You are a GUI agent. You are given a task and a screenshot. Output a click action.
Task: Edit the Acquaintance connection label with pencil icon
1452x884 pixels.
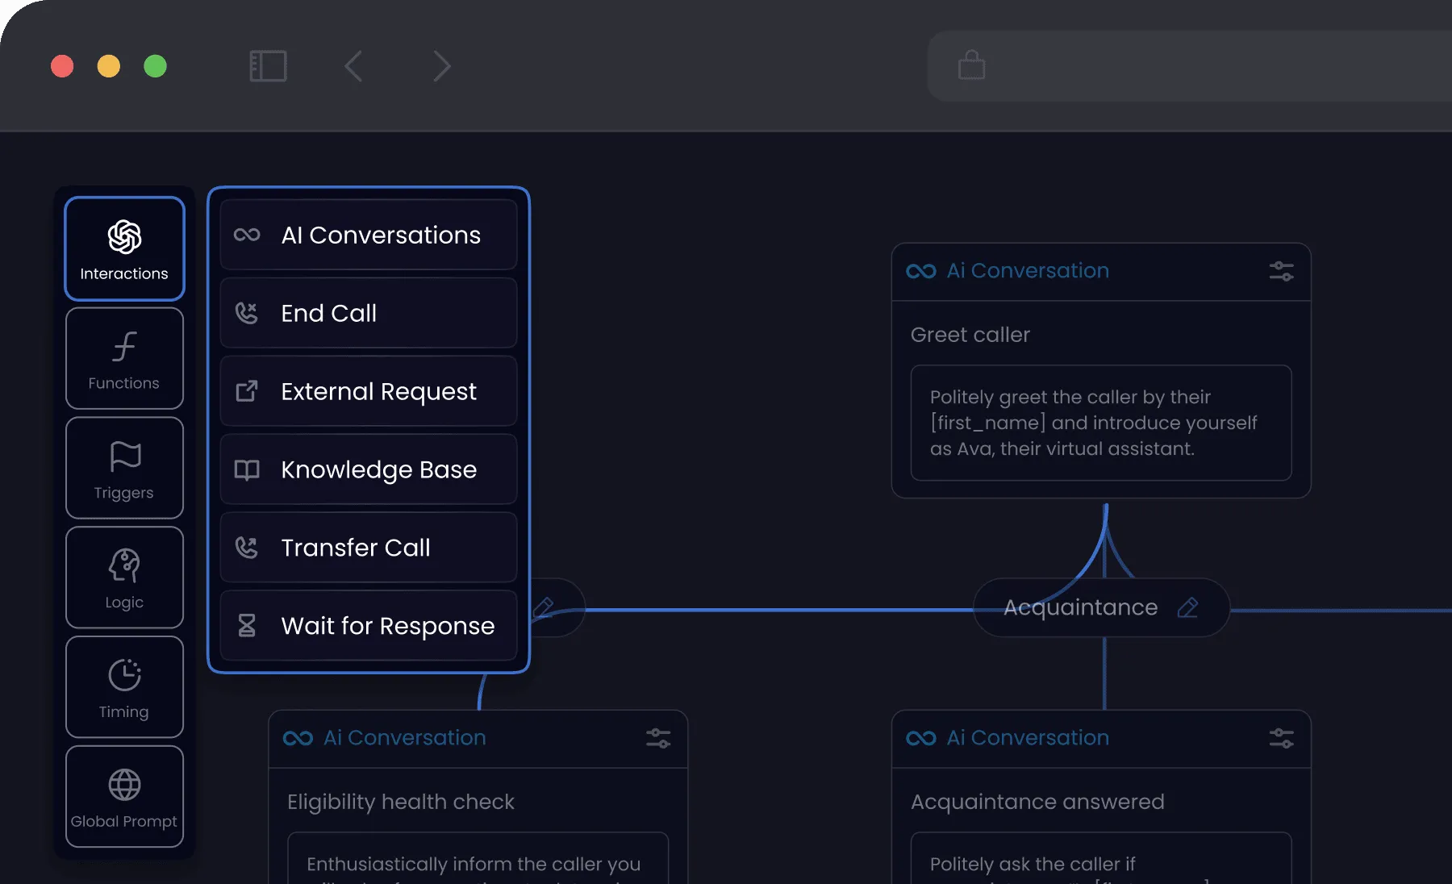(1187, 607)
